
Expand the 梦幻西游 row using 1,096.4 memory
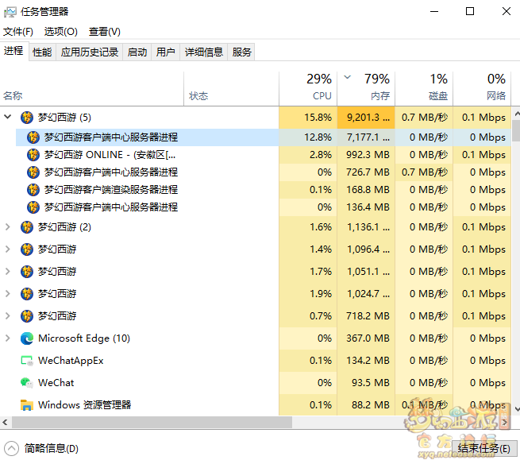[x=8, y=249]
